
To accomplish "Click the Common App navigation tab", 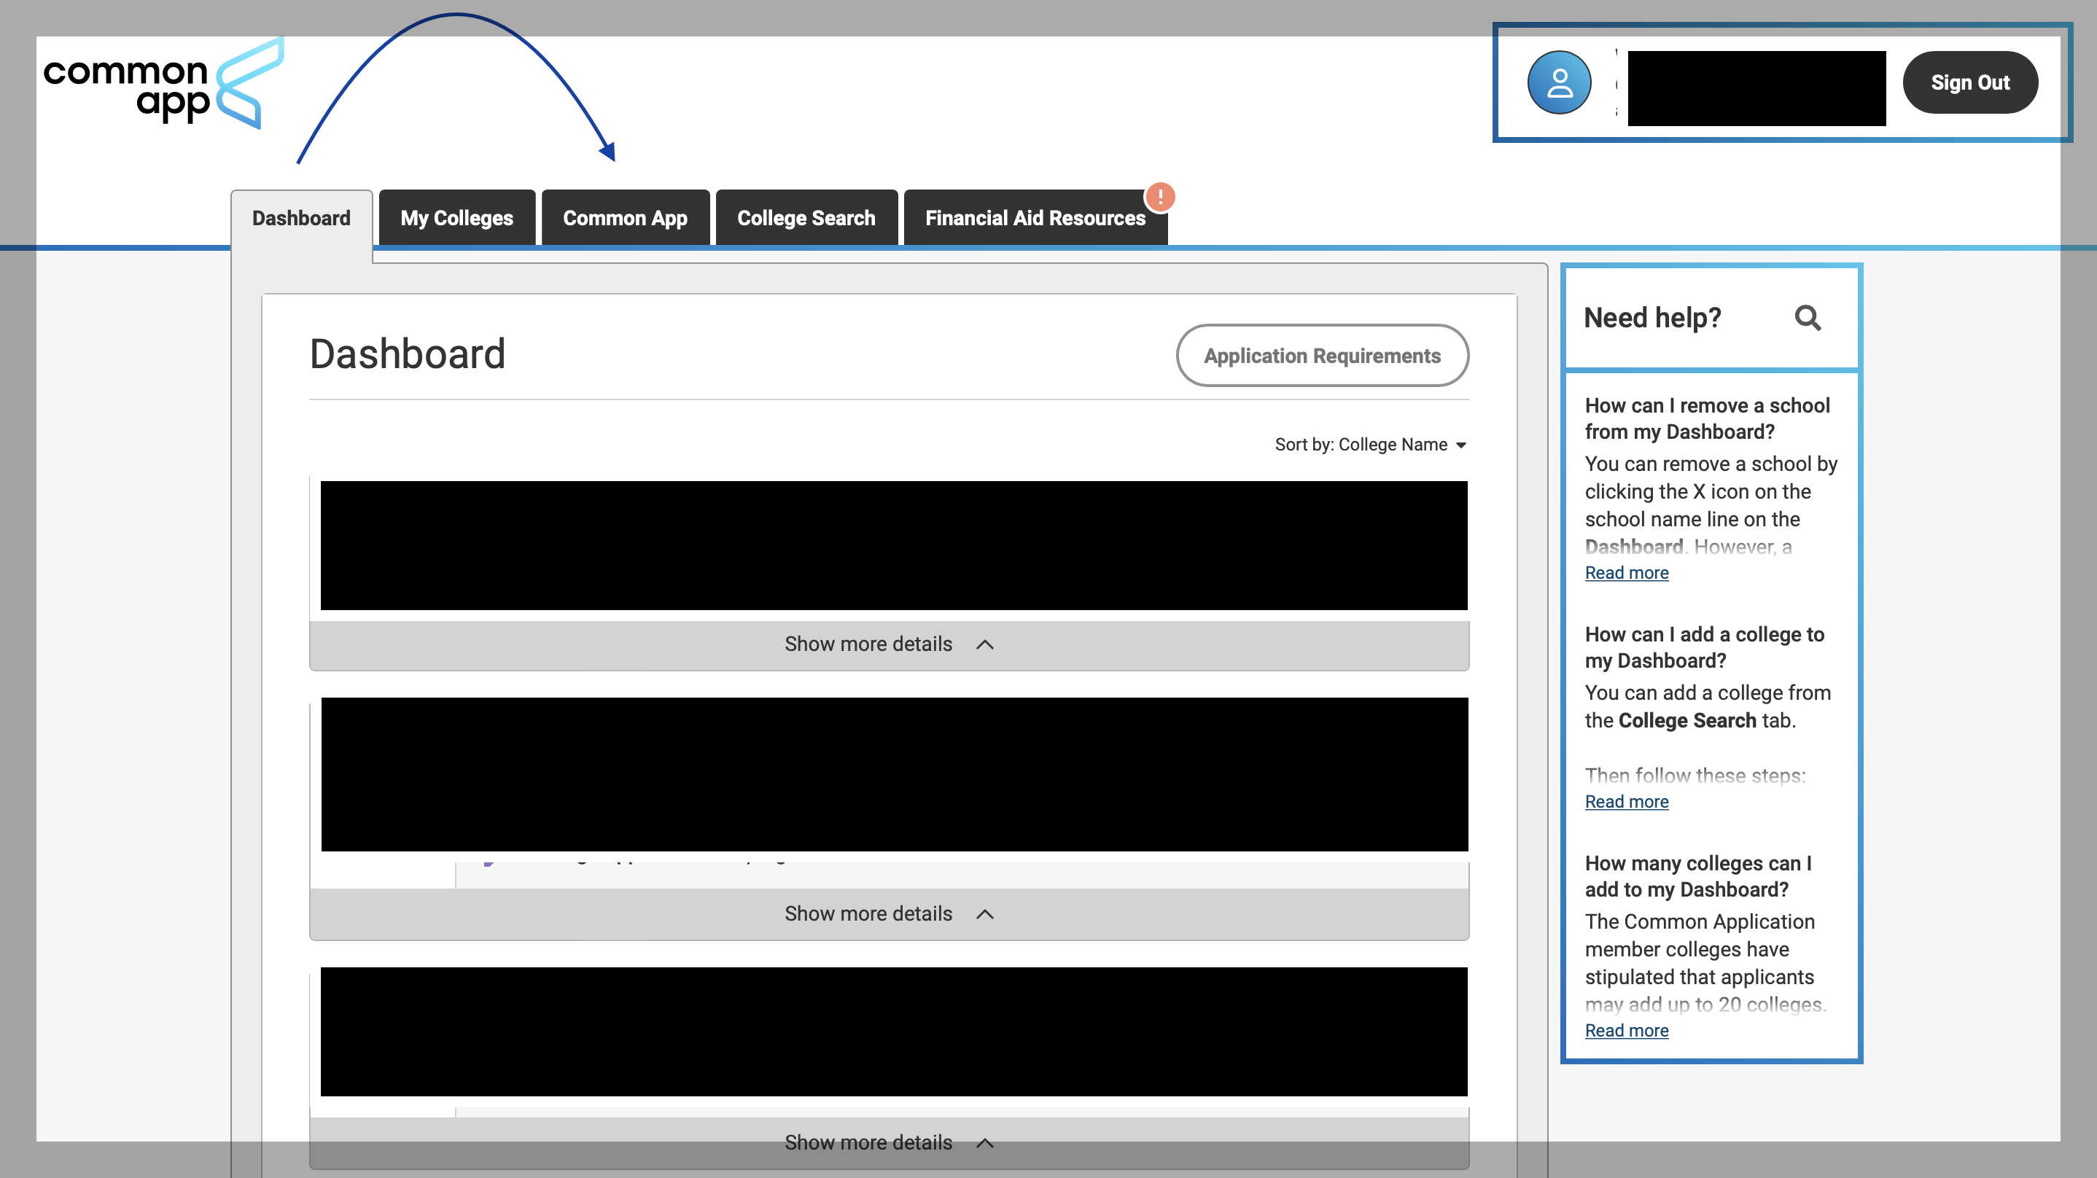I will tap(625, 217).
